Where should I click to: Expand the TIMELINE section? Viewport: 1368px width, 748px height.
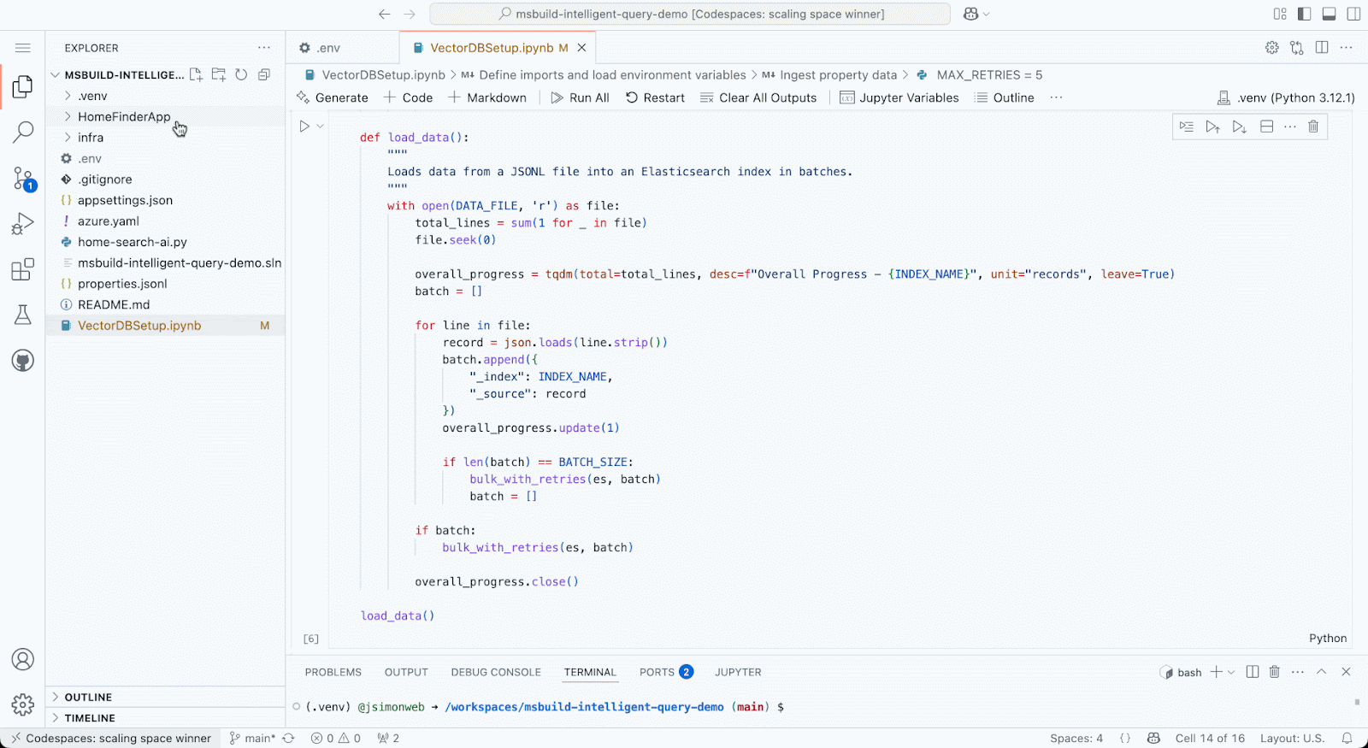click(90, 718)
